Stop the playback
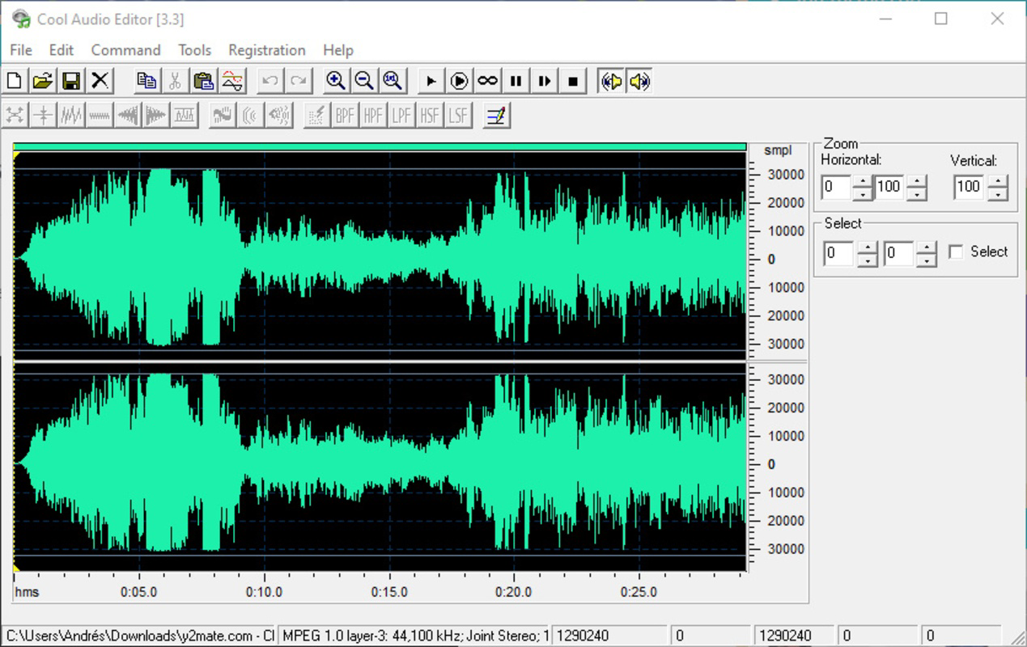The width and height of the screenshot is (1027, 647). coord(573,81)
